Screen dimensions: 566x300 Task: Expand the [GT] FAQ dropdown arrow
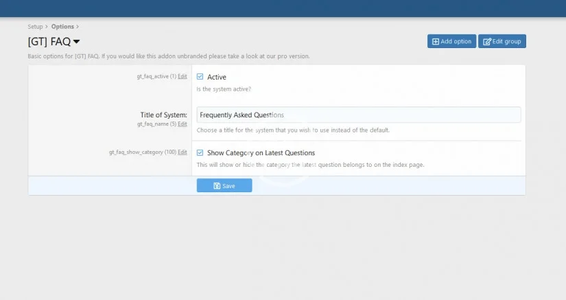click(76, 42)
